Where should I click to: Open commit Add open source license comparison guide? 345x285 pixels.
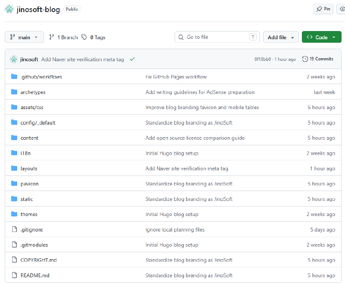[x=195, y=138]
